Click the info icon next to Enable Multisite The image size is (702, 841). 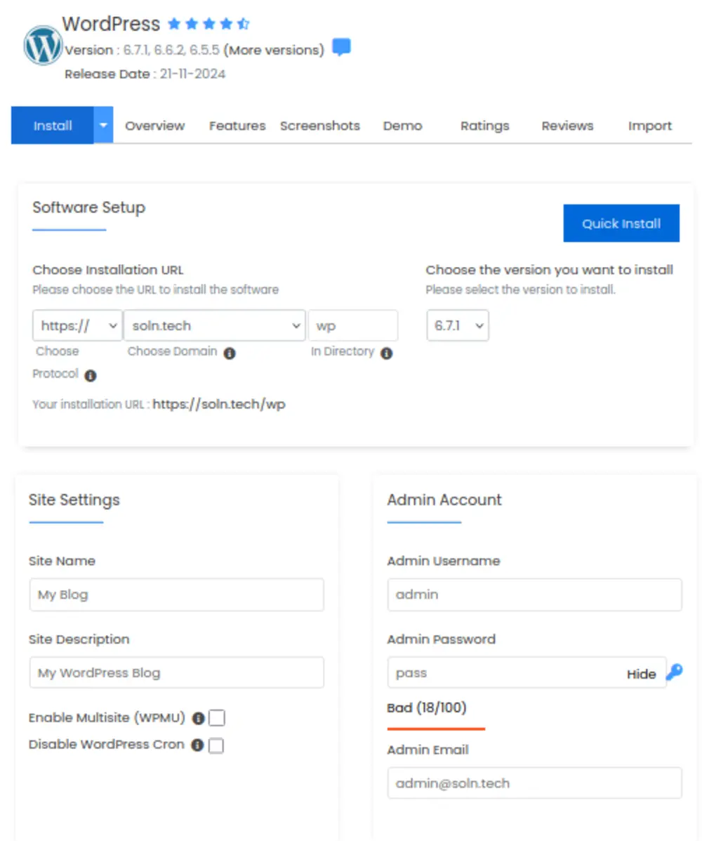click(x=199, y=717)
